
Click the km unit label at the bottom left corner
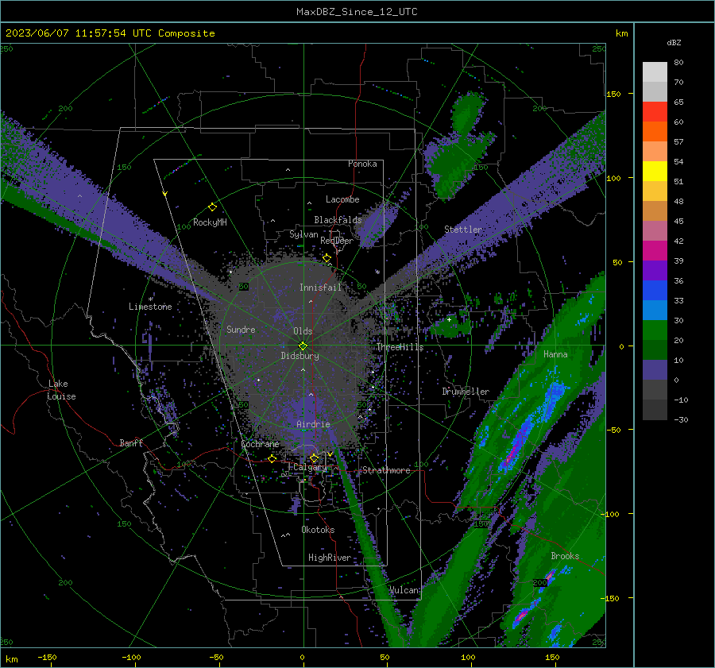coord(11,659)
